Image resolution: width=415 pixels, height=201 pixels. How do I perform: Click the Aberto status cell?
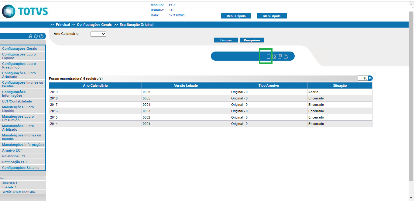click(x=340, y=92)
